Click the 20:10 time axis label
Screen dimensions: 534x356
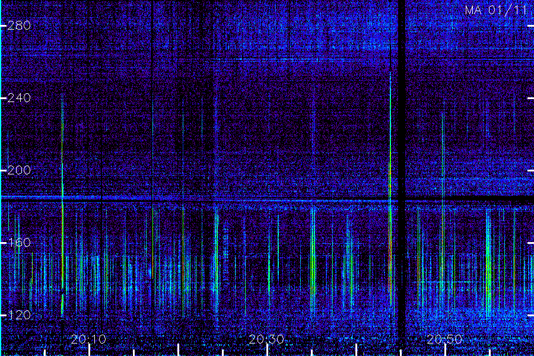point(88,339)
